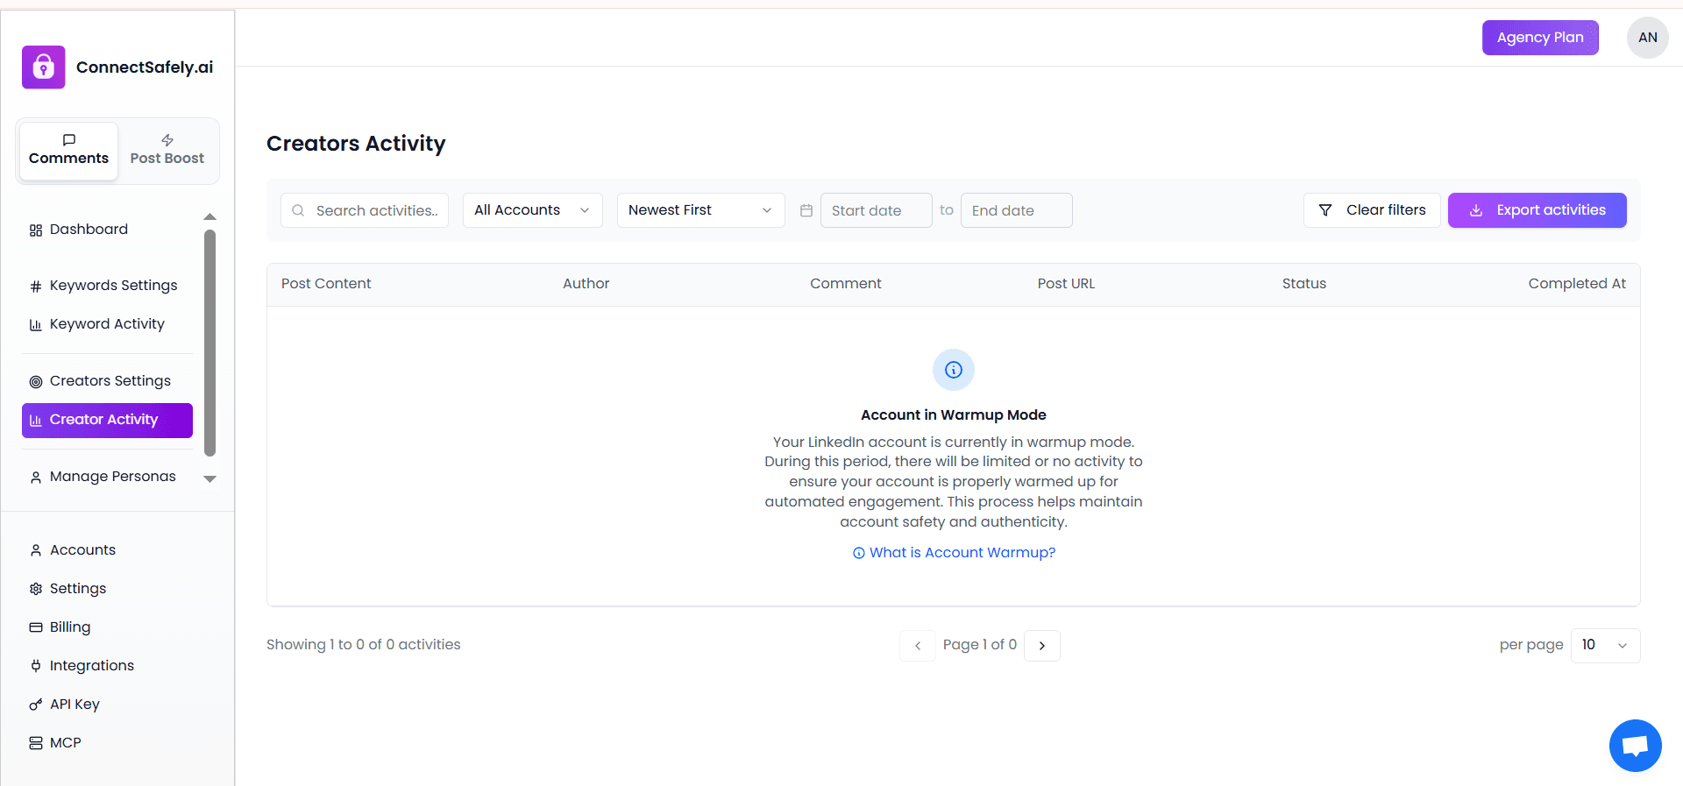Click the person icon next to Accounts
The image size is (1683, 786).
tap(36, 550)
